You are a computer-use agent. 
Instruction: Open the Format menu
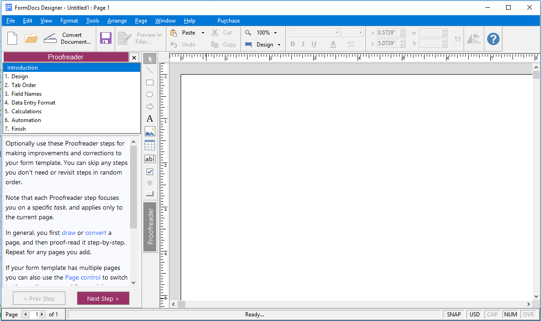pos(69,21)
